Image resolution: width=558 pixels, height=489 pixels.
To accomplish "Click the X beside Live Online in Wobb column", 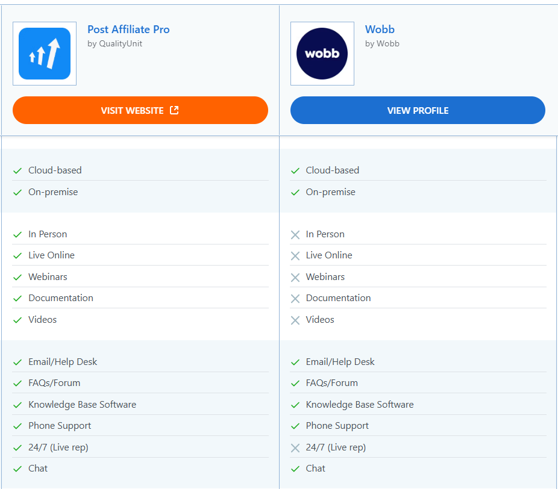I will 295,255.
